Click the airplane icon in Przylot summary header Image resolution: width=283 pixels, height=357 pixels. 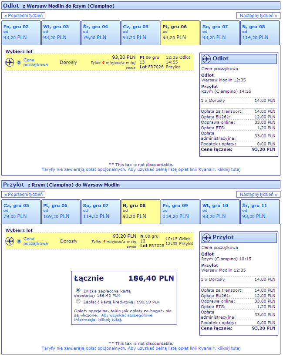tap(206, 238)
